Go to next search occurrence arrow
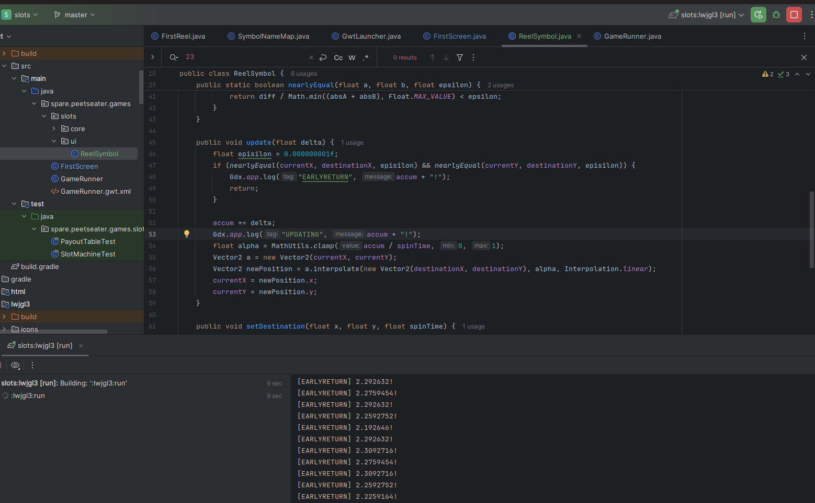 pyautogui.click(x=446, y=57)
